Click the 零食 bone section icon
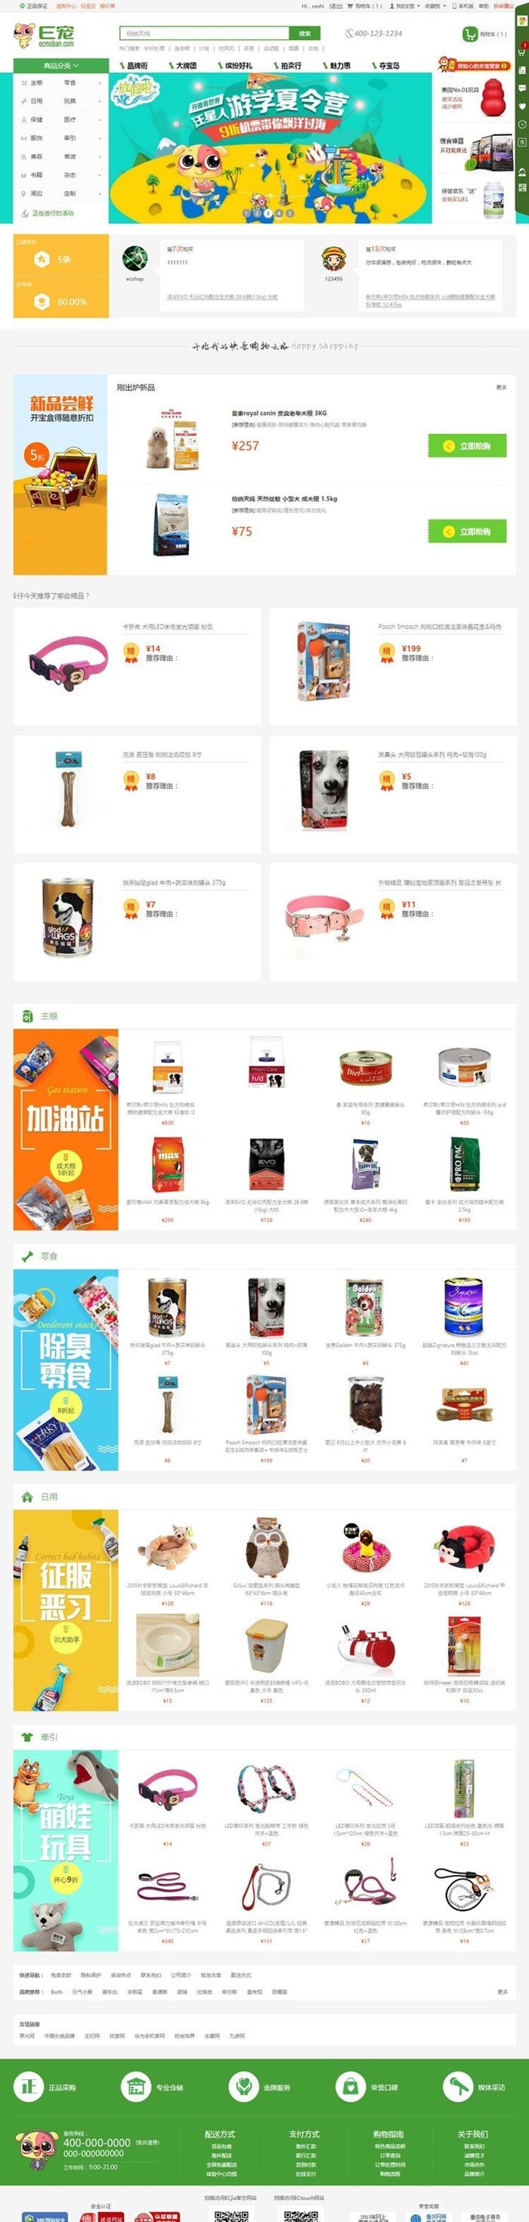The image size is (529, 2222). coord(26,1256)
